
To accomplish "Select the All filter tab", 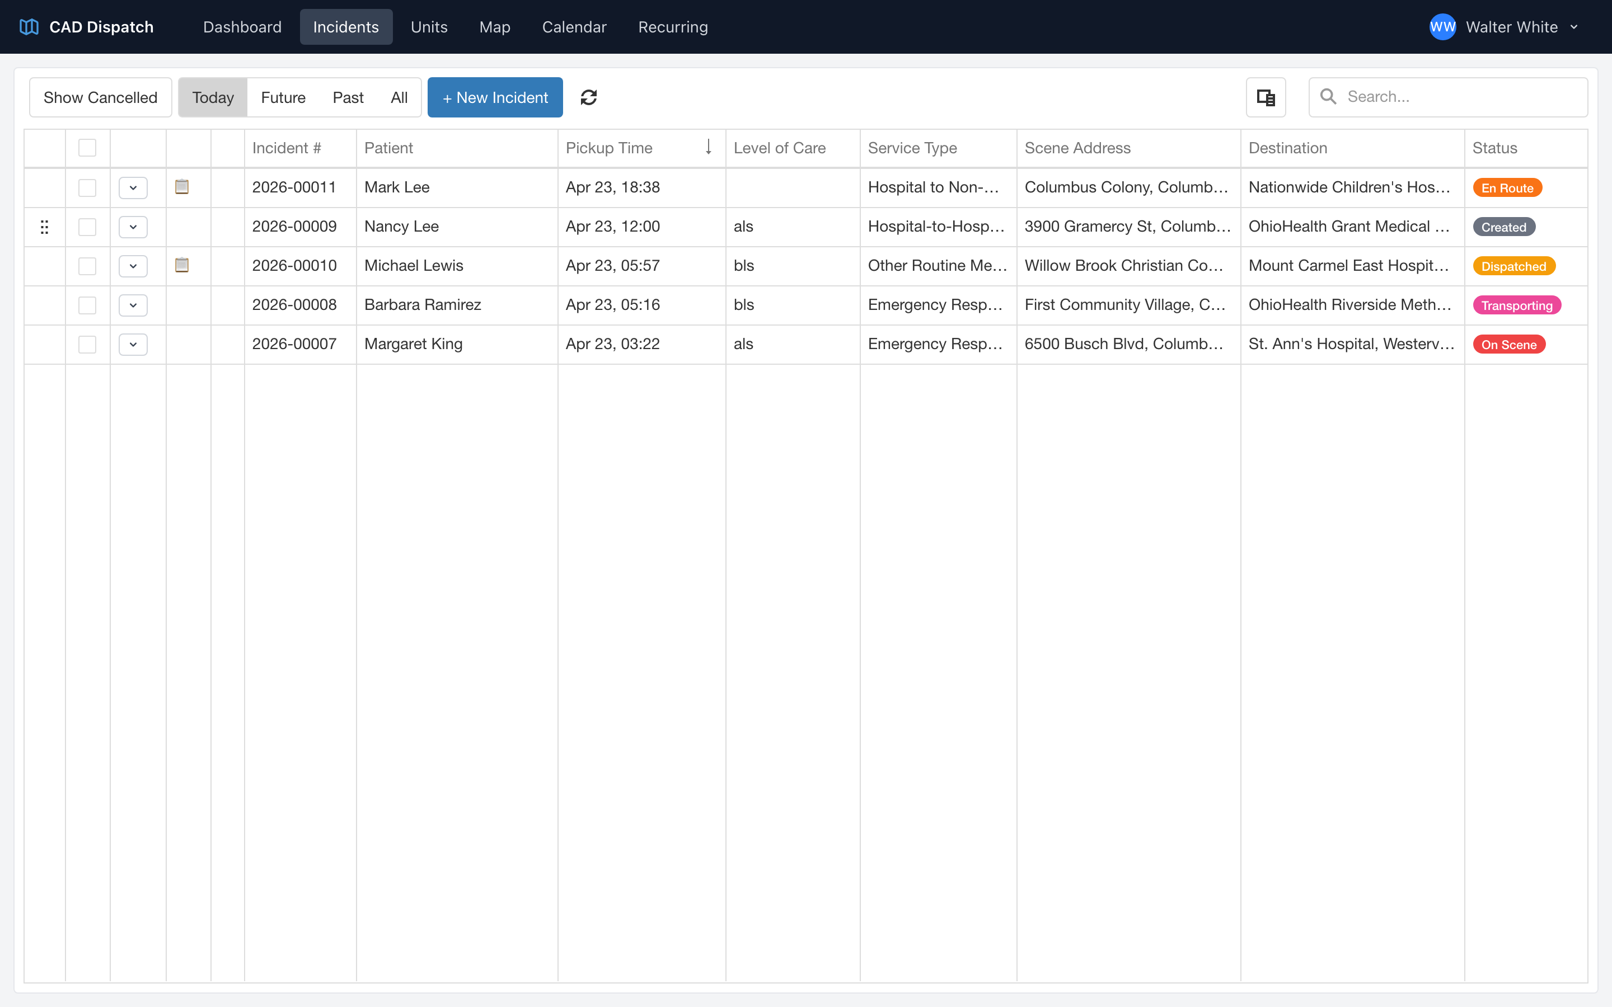I will coord(399,97).
